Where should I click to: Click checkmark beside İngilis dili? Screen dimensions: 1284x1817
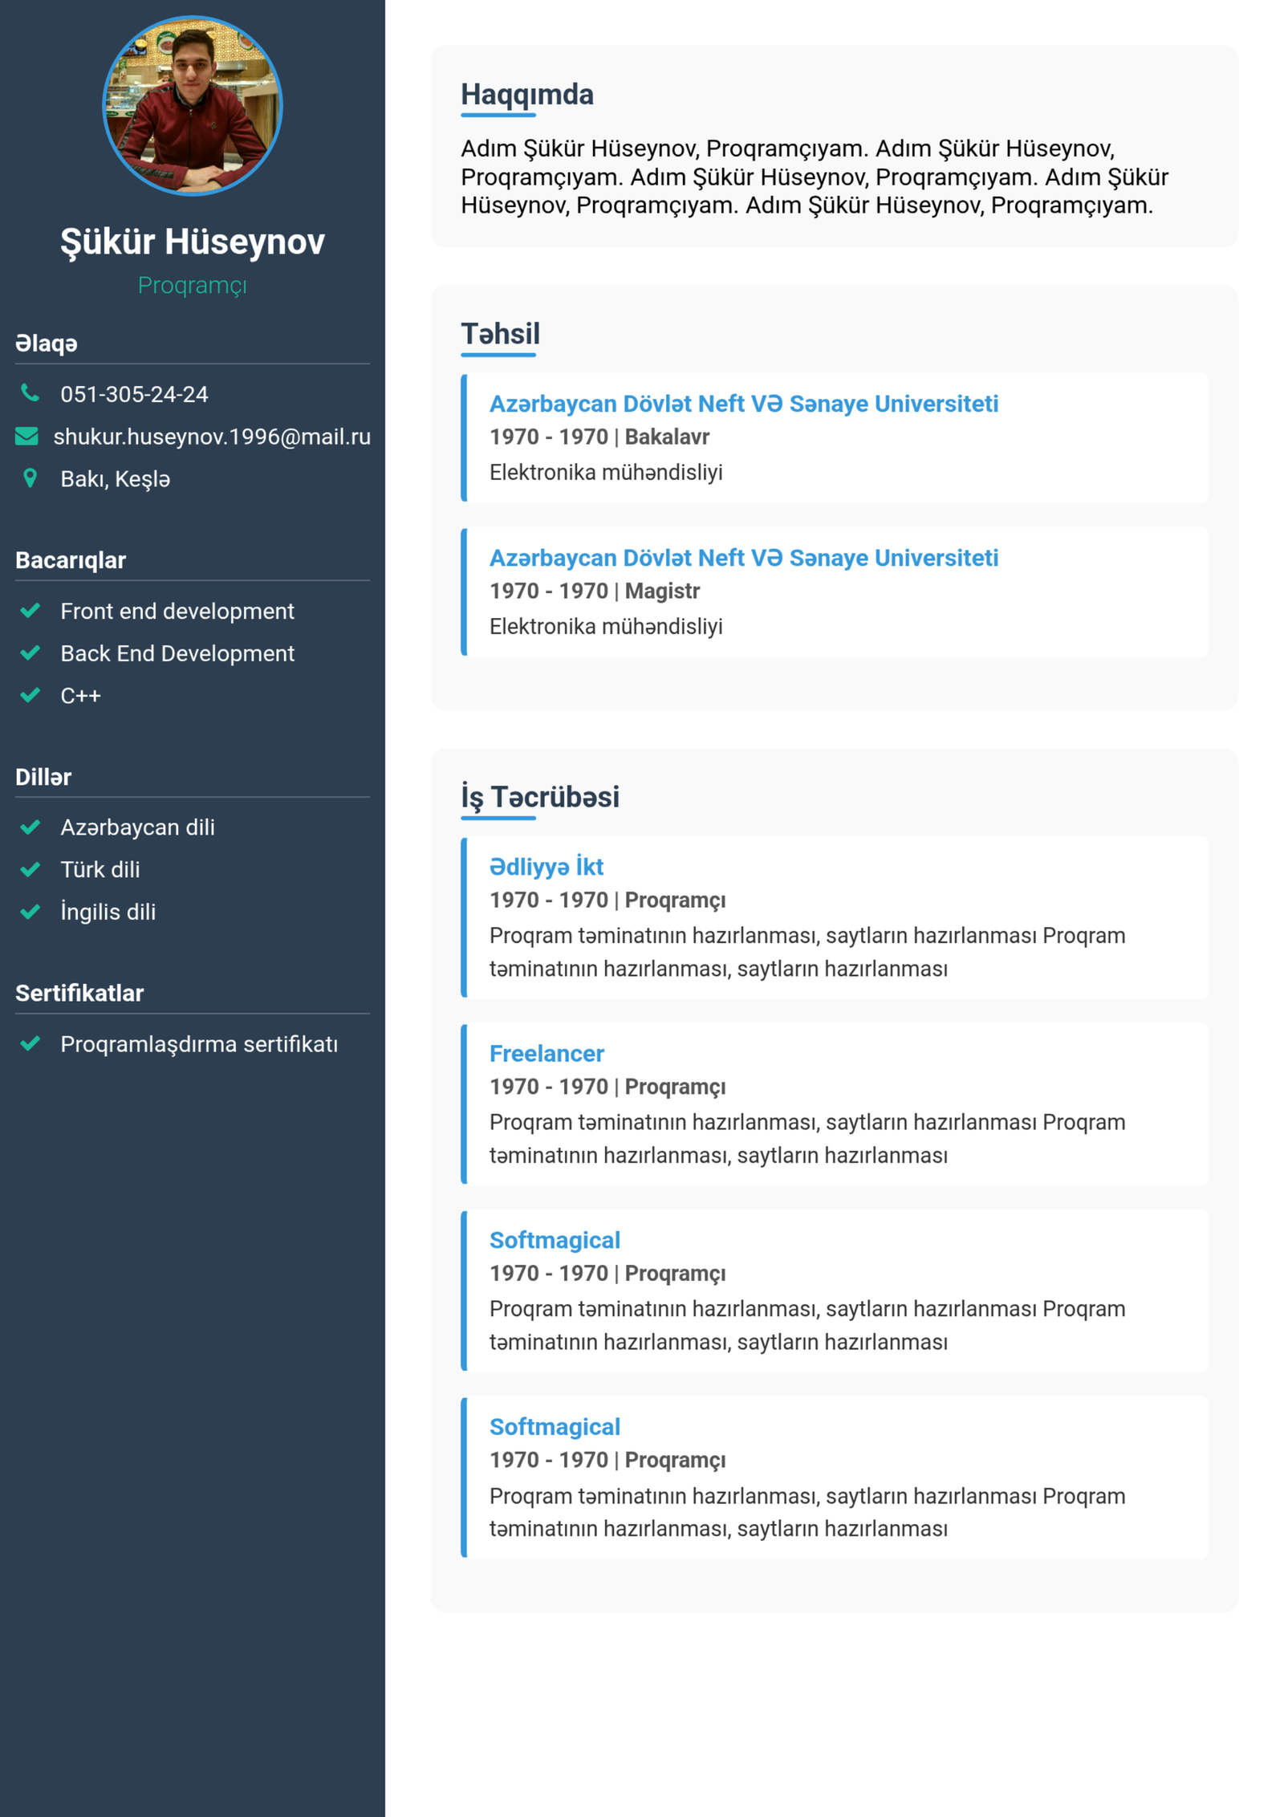(x=30, y=912)
